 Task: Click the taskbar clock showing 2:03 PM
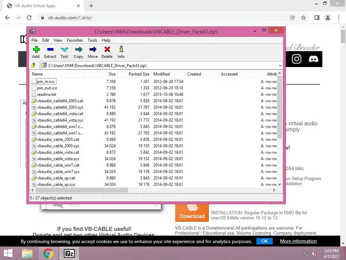tap(331, 251)
